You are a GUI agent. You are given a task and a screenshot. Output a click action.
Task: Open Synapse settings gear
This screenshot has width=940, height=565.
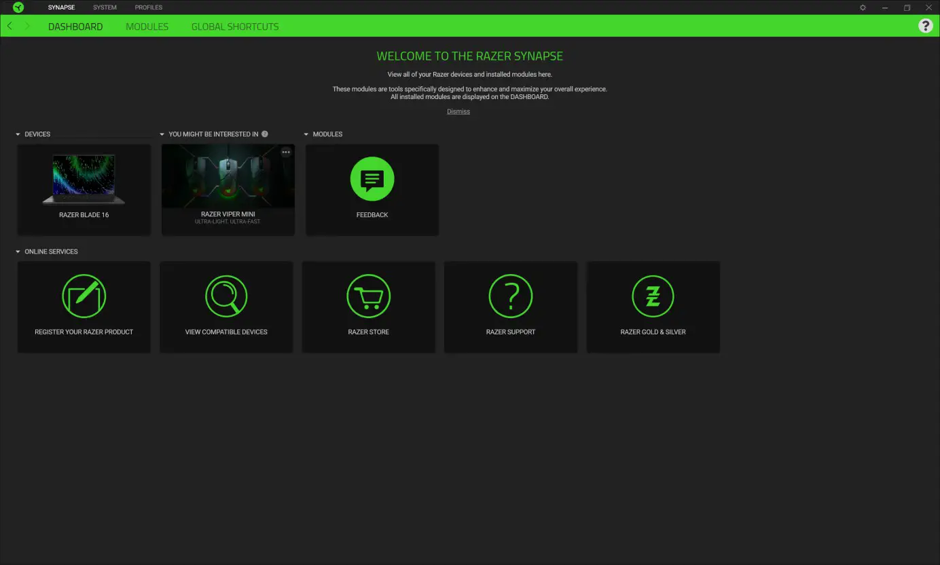tap(863, 7)
